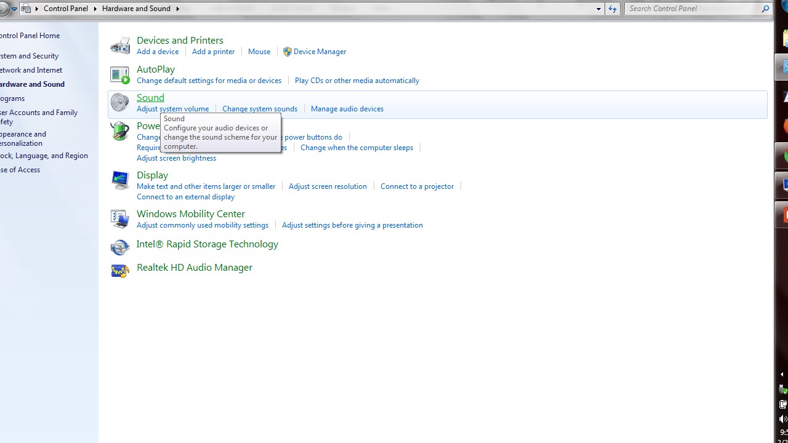Expand the arrow after Hardware and Sound breadcrumb
Viewport: 788px width, 443px height.
click(x=178, y=9)
